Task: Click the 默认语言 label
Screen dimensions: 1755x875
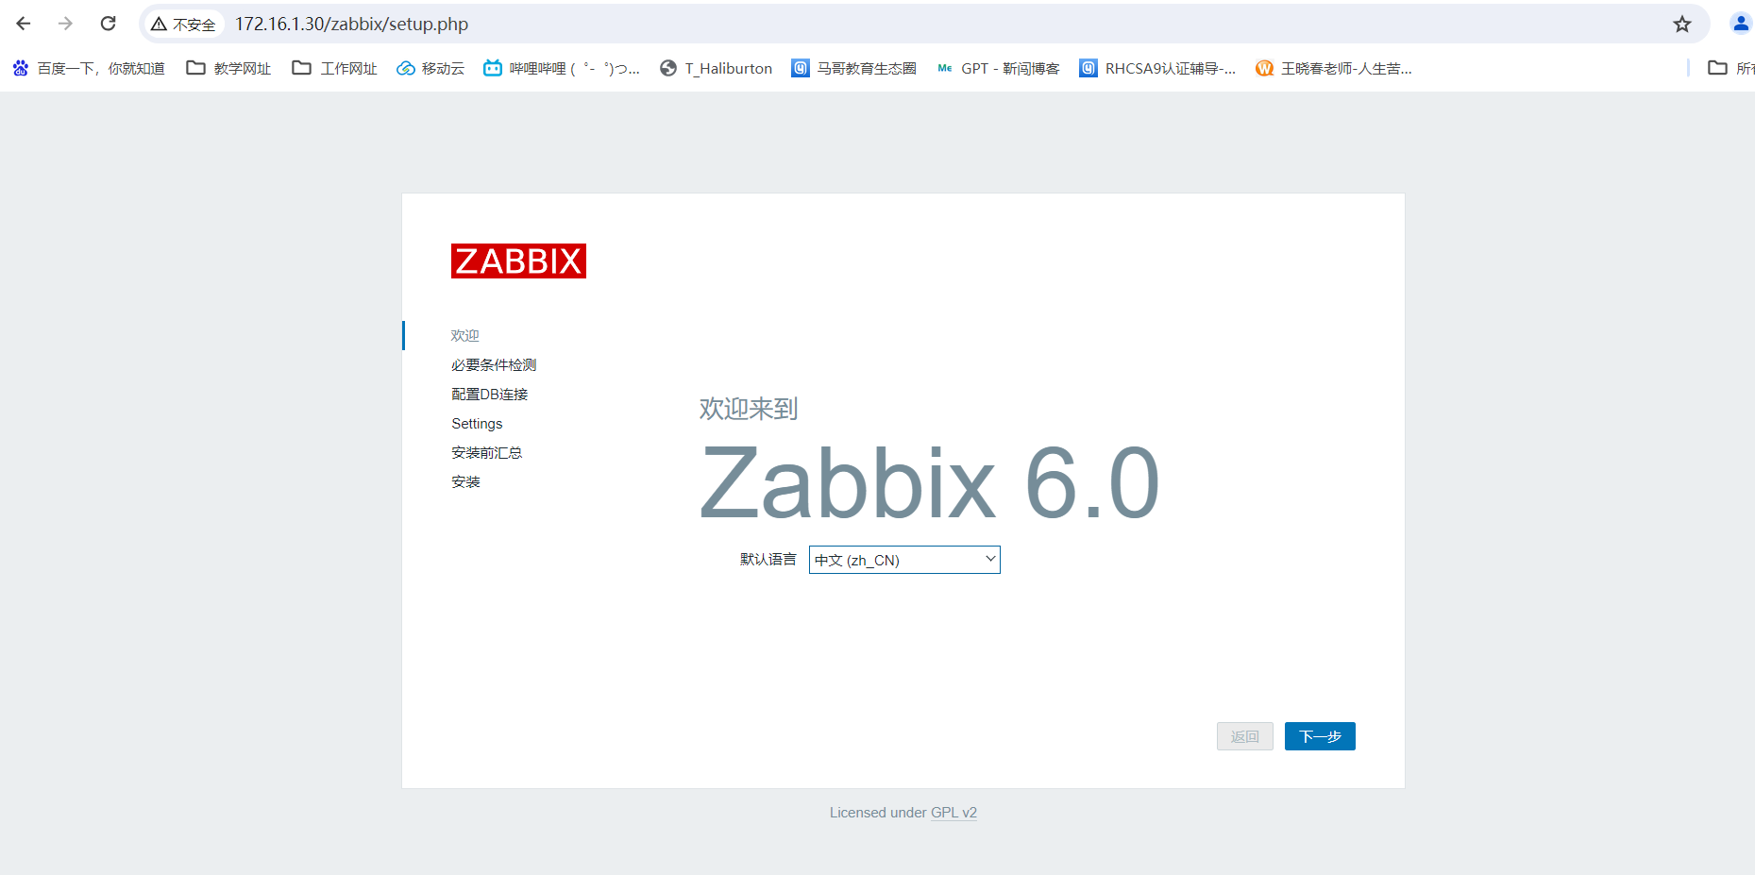Action: pos(768,560)
